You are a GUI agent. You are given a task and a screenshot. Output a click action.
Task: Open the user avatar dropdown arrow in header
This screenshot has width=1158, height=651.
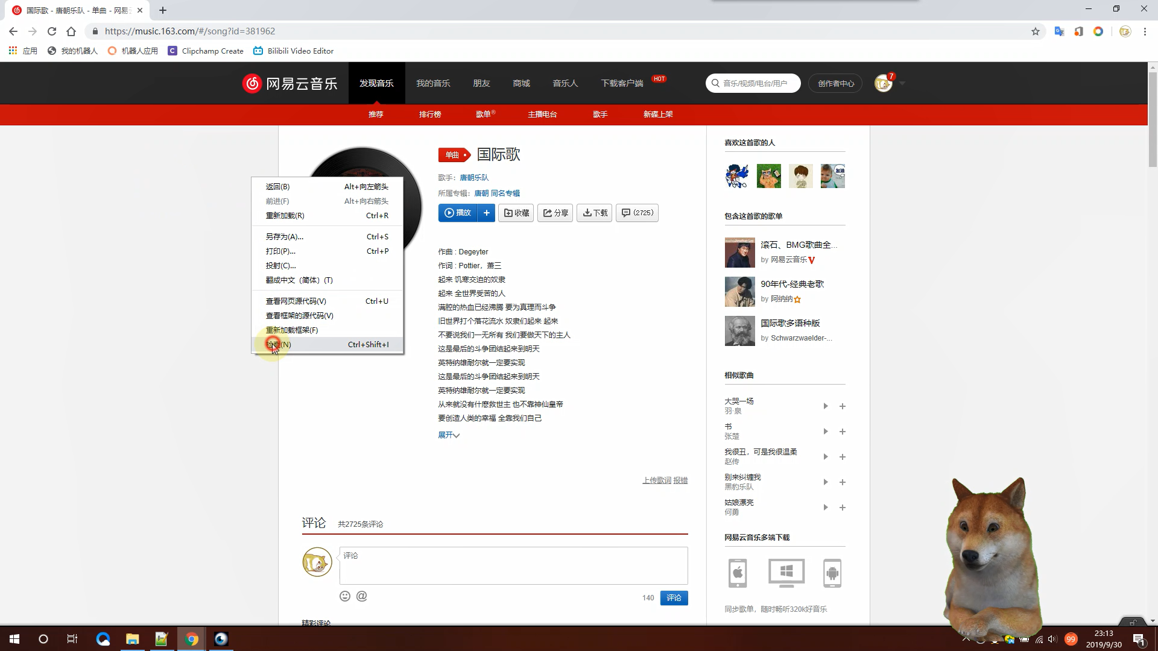click(902, 83)
